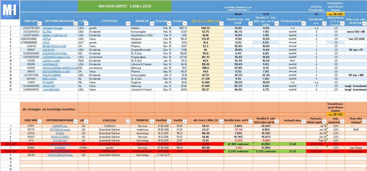Select the MATHON-DEPOT 1.März 2019 title cell

(124, 6)
